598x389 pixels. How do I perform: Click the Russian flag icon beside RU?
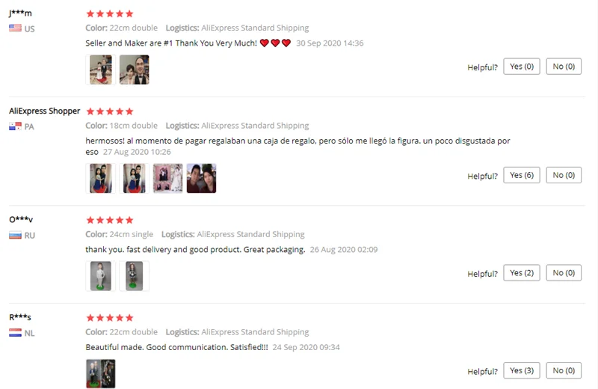tap(15, 235)
